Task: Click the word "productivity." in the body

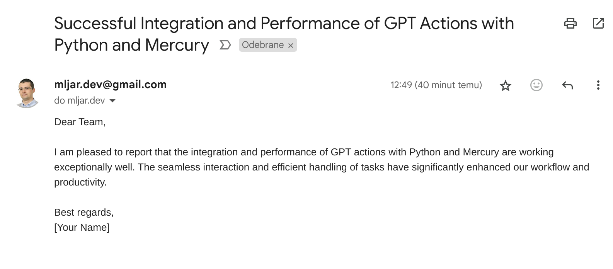Action: 80,182
